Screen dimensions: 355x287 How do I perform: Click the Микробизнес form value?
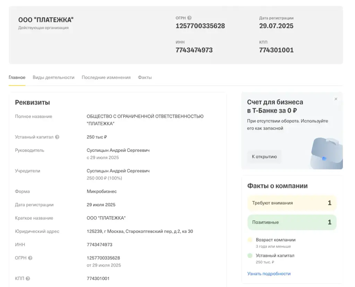click(102, 191)
